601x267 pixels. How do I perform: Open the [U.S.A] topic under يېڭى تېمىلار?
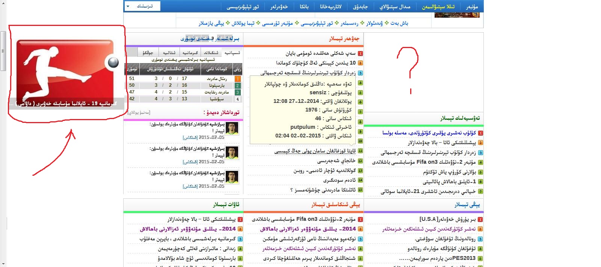coord(447,219)
